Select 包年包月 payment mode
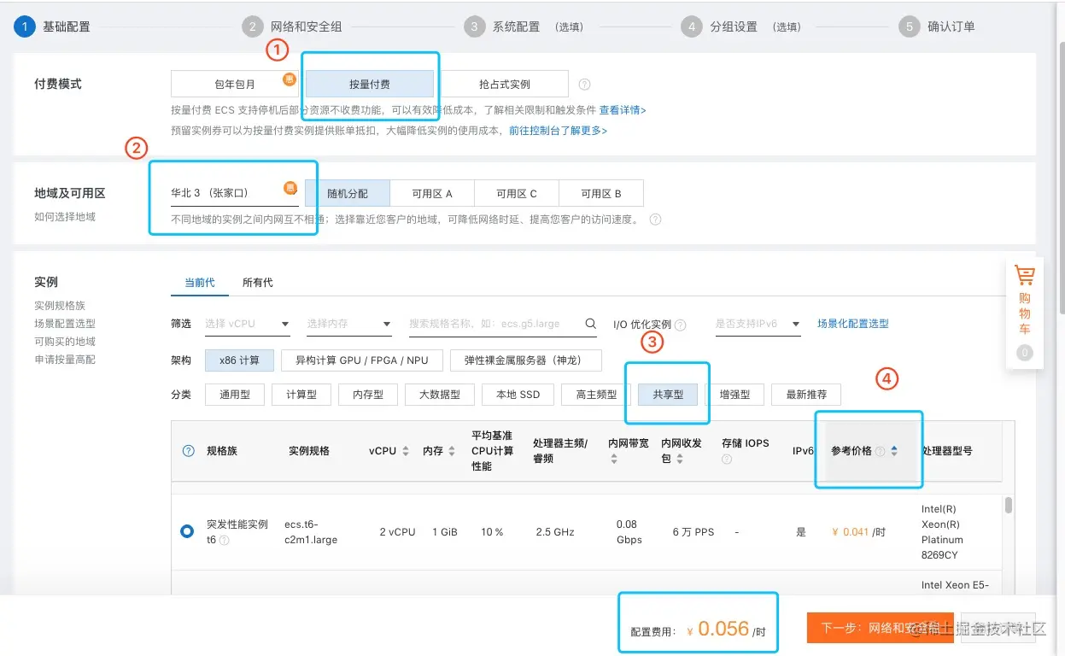1065x656 pixels. pos(235,84)
